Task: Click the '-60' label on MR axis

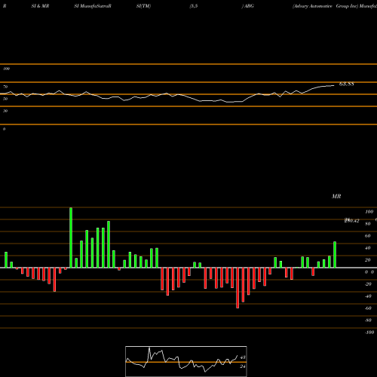Action: pyautogui.click(x=368, y=308)
